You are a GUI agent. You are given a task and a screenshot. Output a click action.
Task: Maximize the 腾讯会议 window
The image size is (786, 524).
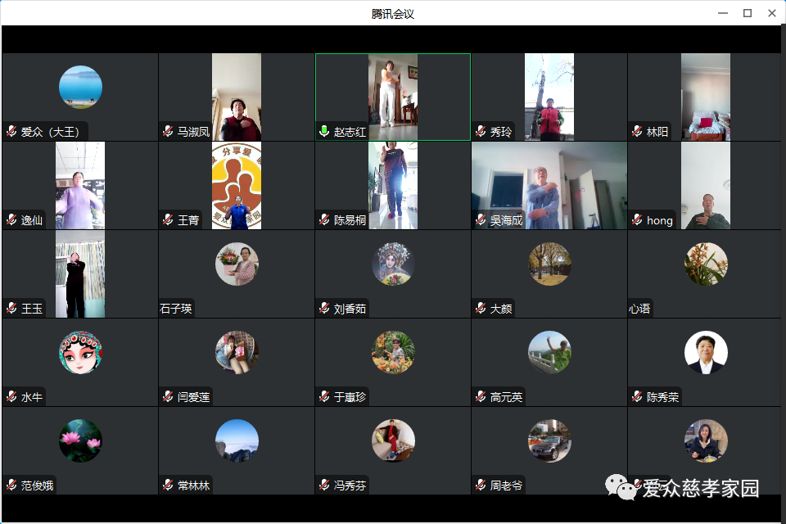point(747,13)
